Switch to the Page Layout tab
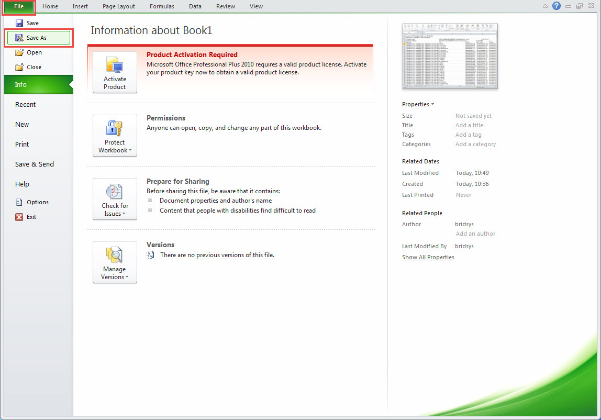Viewport: 601px width, 420px height. (x=119, y=6)
